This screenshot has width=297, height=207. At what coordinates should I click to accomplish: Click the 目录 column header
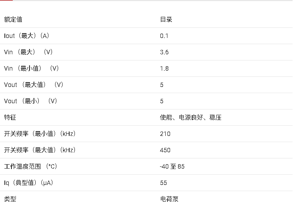coord(166,19)
